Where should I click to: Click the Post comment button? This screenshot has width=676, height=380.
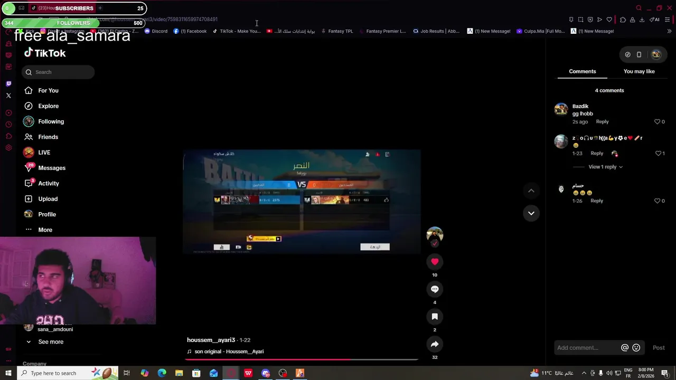(x=659, y=347)
